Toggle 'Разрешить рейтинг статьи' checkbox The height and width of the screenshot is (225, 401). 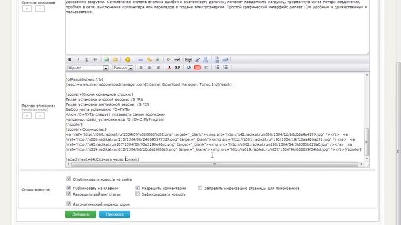pos(68,194)
